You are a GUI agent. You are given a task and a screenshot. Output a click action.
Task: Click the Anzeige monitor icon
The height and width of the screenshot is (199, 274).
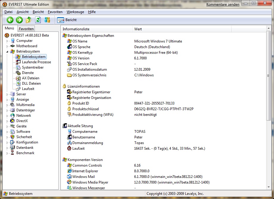(x=13, y=99)
